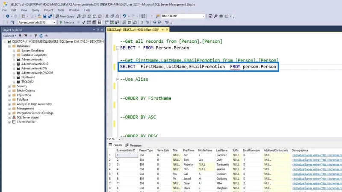Viewport: 342px width, 192px height.
Task: Click the New Query toolbar button
Action: (65, 16)
